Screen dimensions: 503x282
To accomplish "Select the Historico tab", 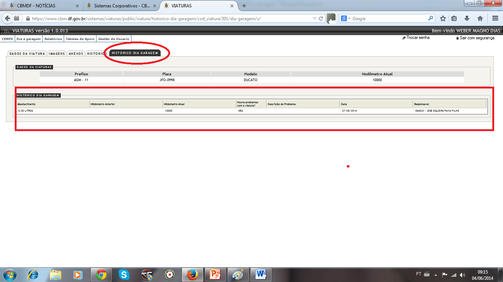I will pos(96,54).
